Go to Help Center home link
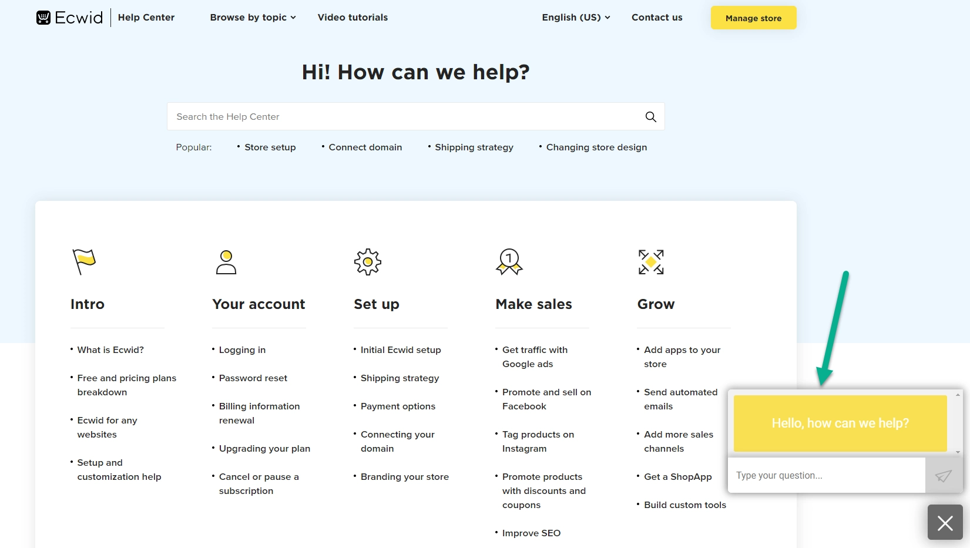The image size is (970, 548). (146, 18)
